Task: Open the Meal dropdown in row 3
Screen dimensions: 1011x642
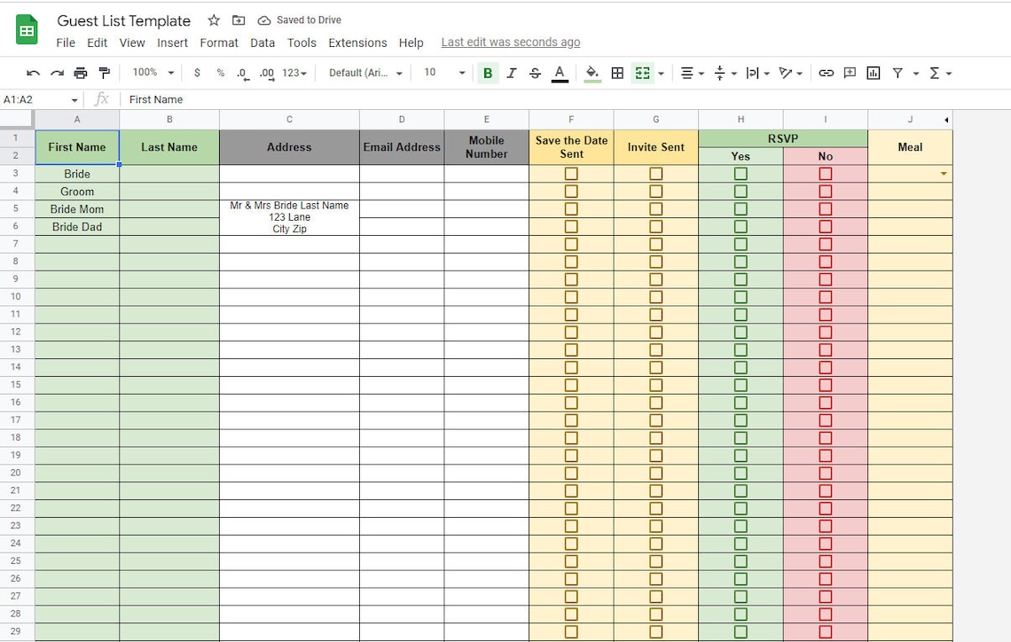Action: tap(944, 174)
